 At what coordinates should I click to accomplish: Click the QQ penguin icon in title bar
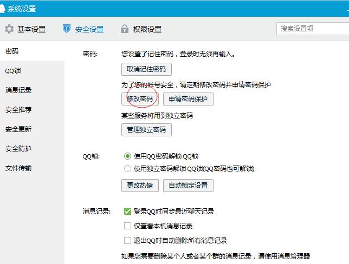(2, 9)
